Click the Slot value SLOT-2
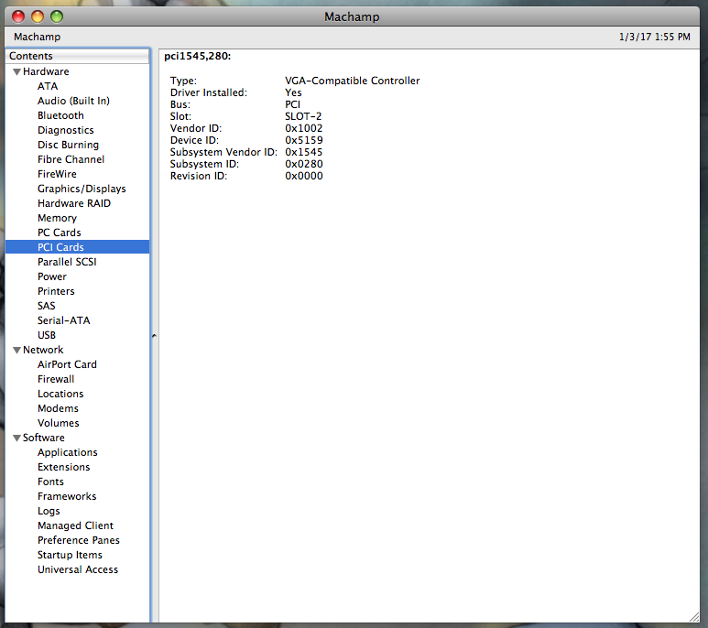 coord(303,116)
